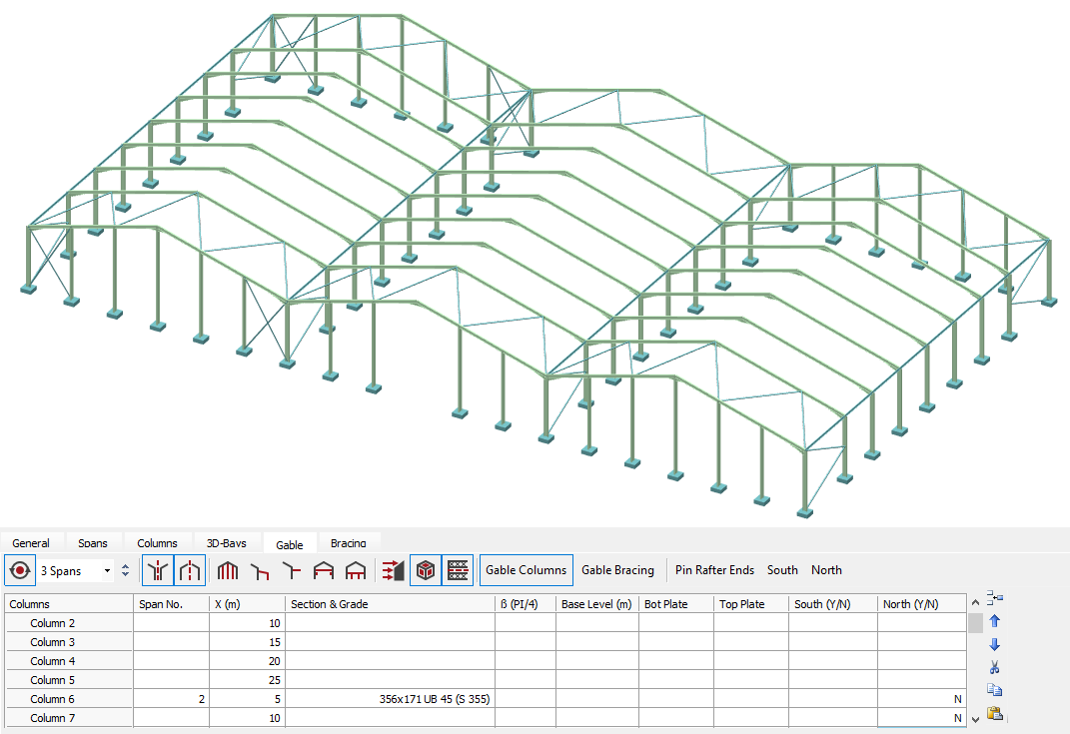The image size is (1070, 734).
Task: Switch to the Bracing tab
Action: [x=348, y=543]
